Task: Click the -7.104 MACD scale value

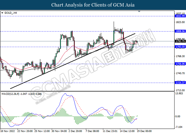Action: tap(179, 127)
